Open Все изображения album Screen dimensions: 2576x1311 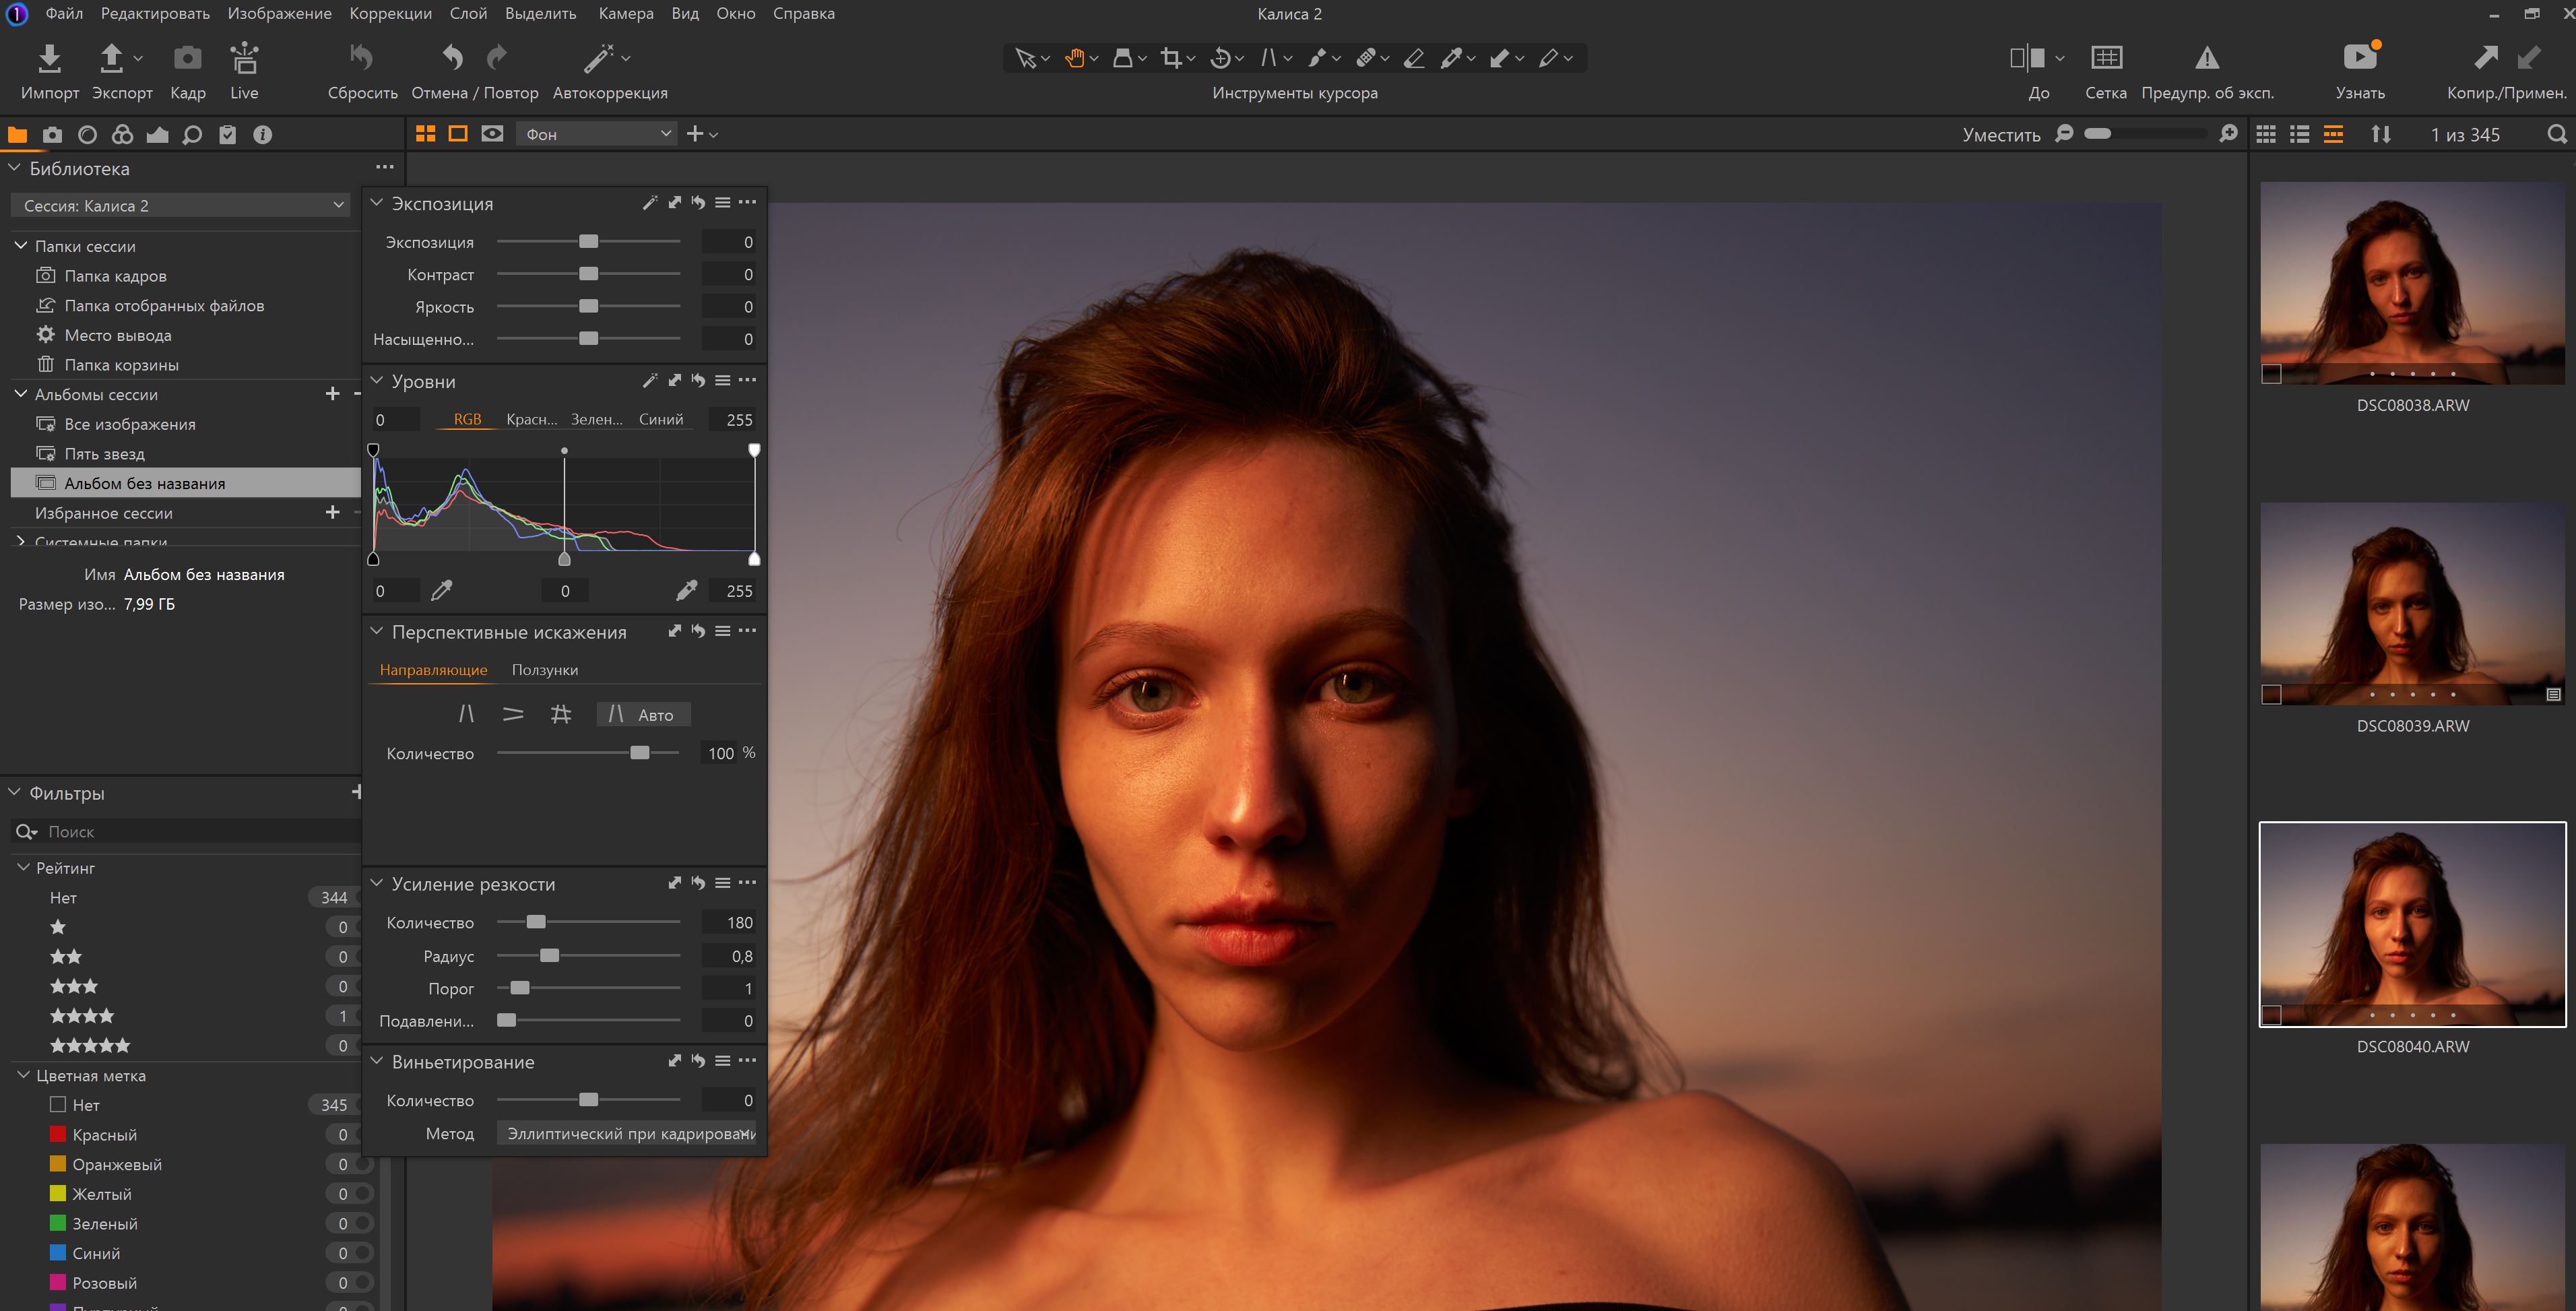coord(130,424)
